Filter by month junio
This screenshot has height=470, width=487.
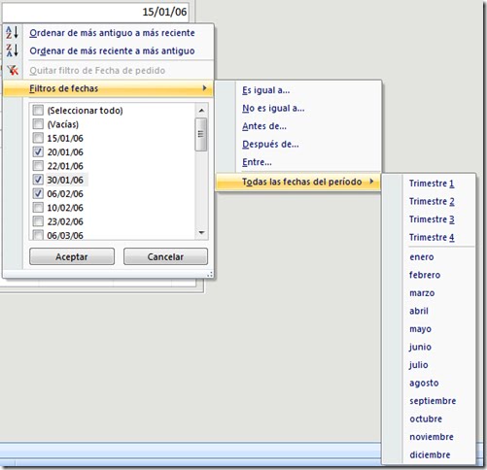pyautogui.click(x=420, y=347)
